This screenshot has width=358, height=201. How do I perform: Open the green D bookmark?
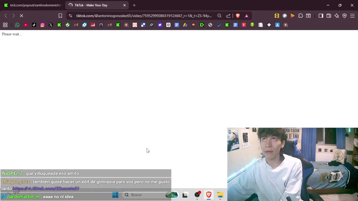[202, 25]
